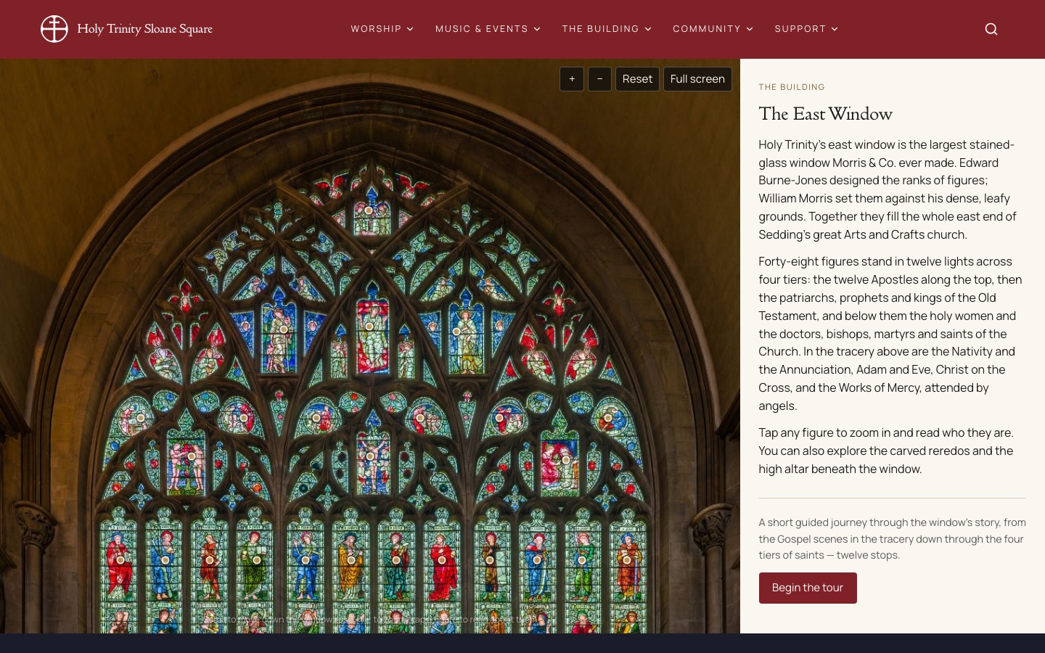The image size is (1045, 653).
Task: Zoom in with the plus button
Action: (572, 79)
